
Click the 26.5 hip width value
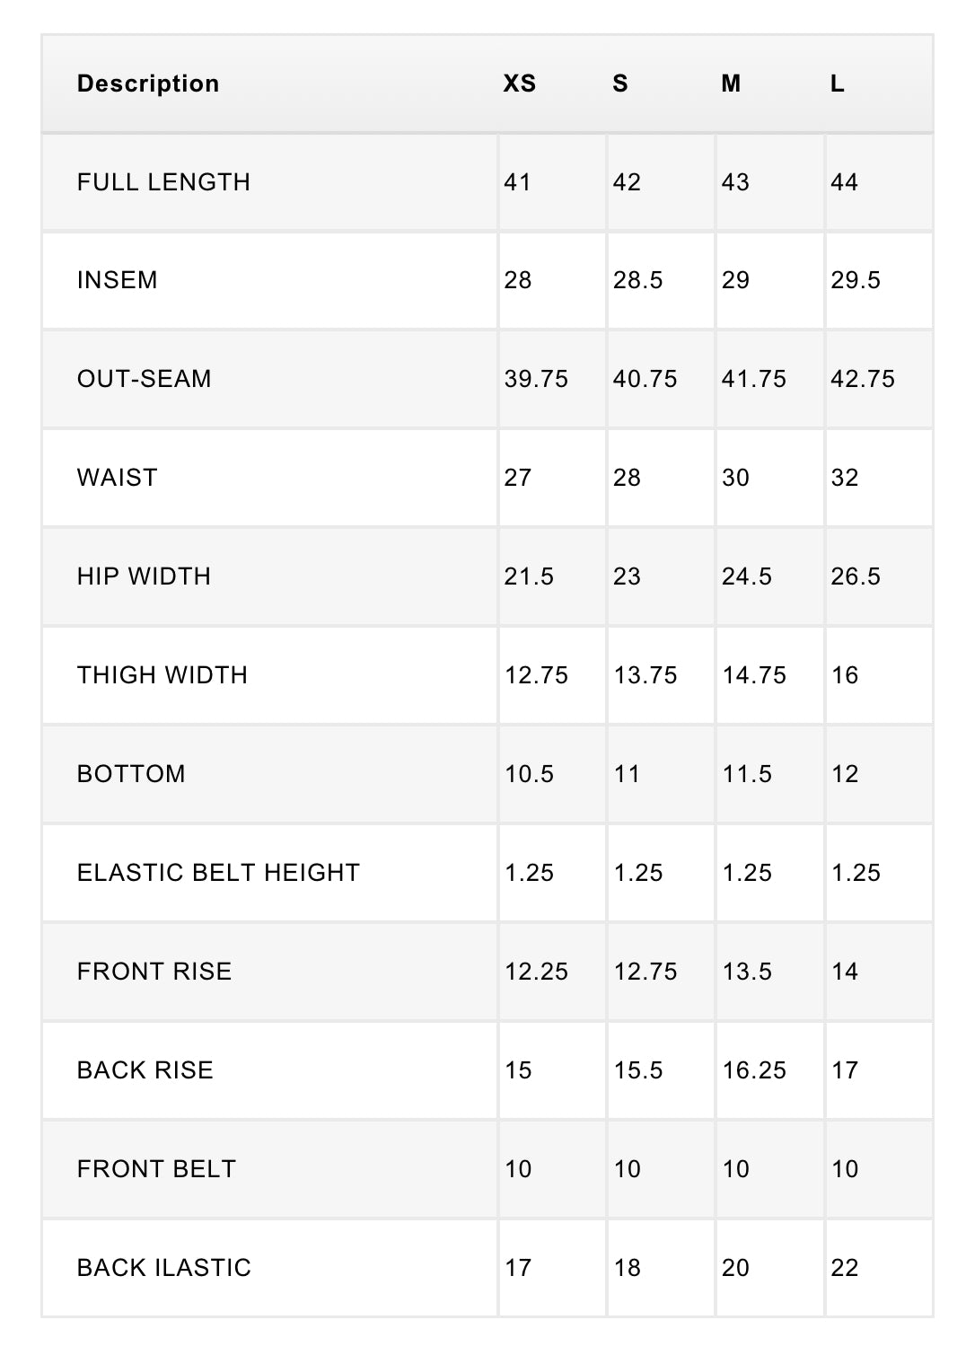pos(856,576)
